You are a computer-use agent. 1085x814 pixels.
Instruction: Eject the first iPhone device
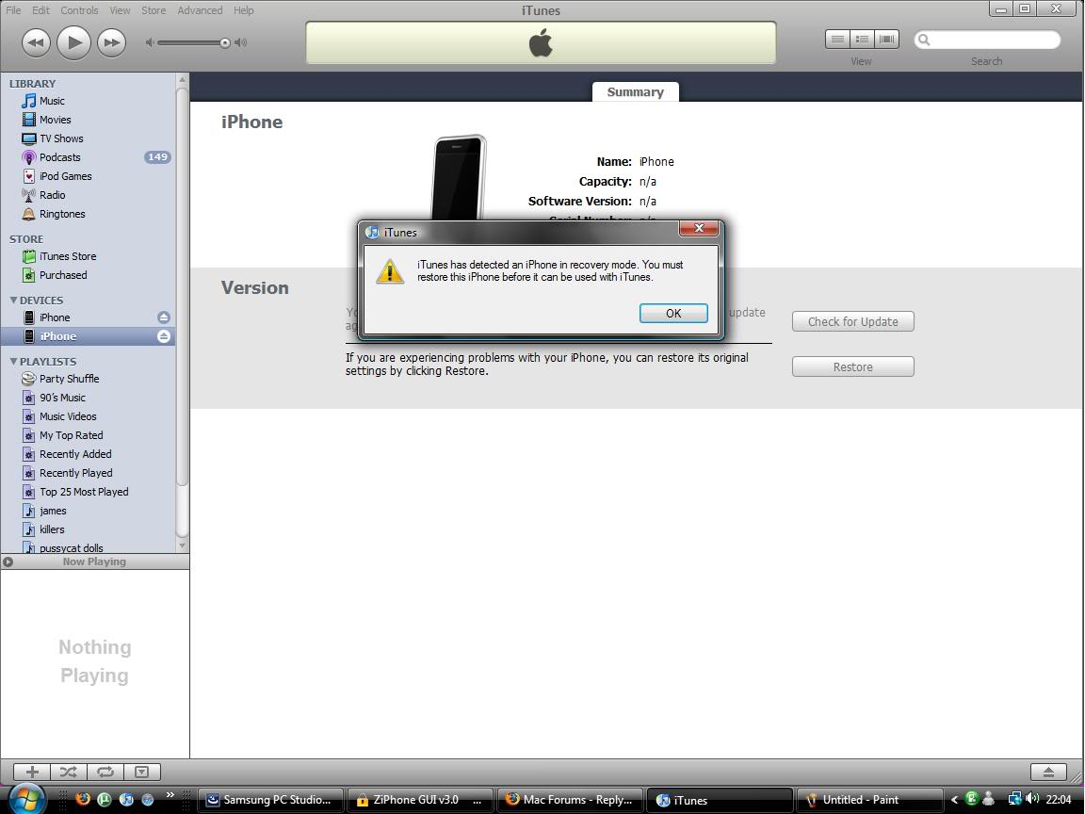164,317
